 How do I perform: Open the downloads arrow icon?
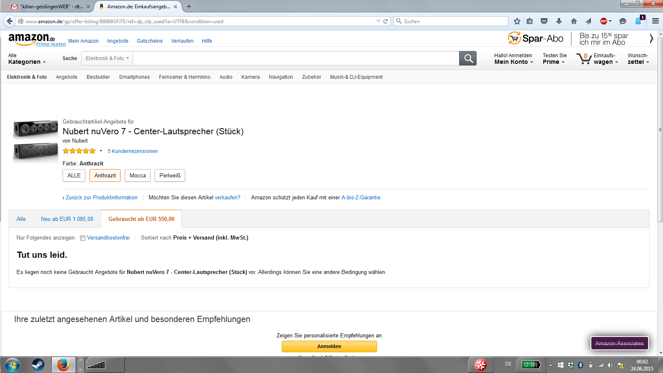tap(559, 21)
